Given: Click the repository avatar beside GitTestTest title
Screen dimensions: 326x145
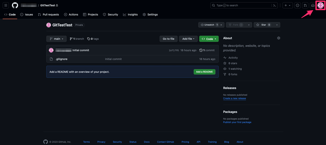Looking at the screenshot, I should pos(49,25).
